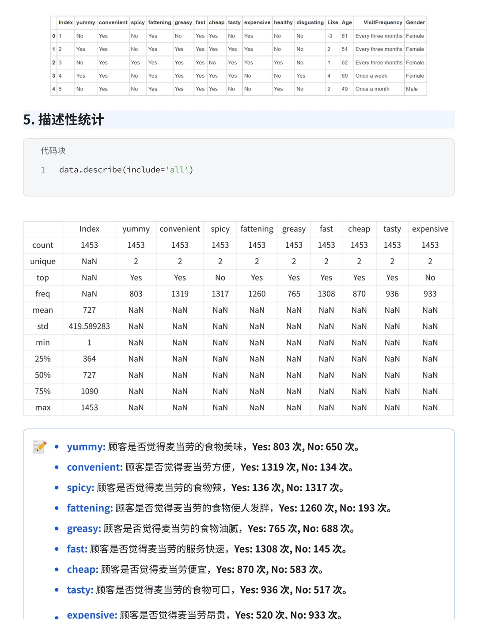The image size is (477, 636).
Task: Select the std value 419.589283
Action: coord(89,326)
